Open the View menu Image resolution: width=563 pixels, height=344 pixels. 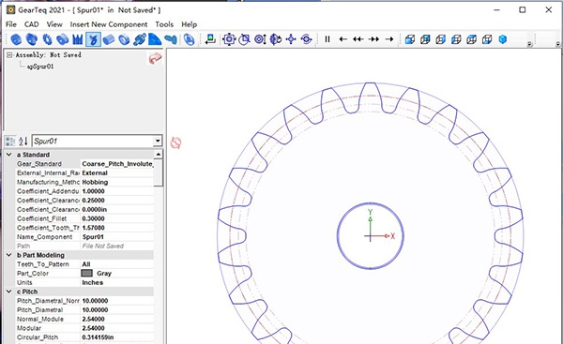pyautogui.click(x=54, y=24)
